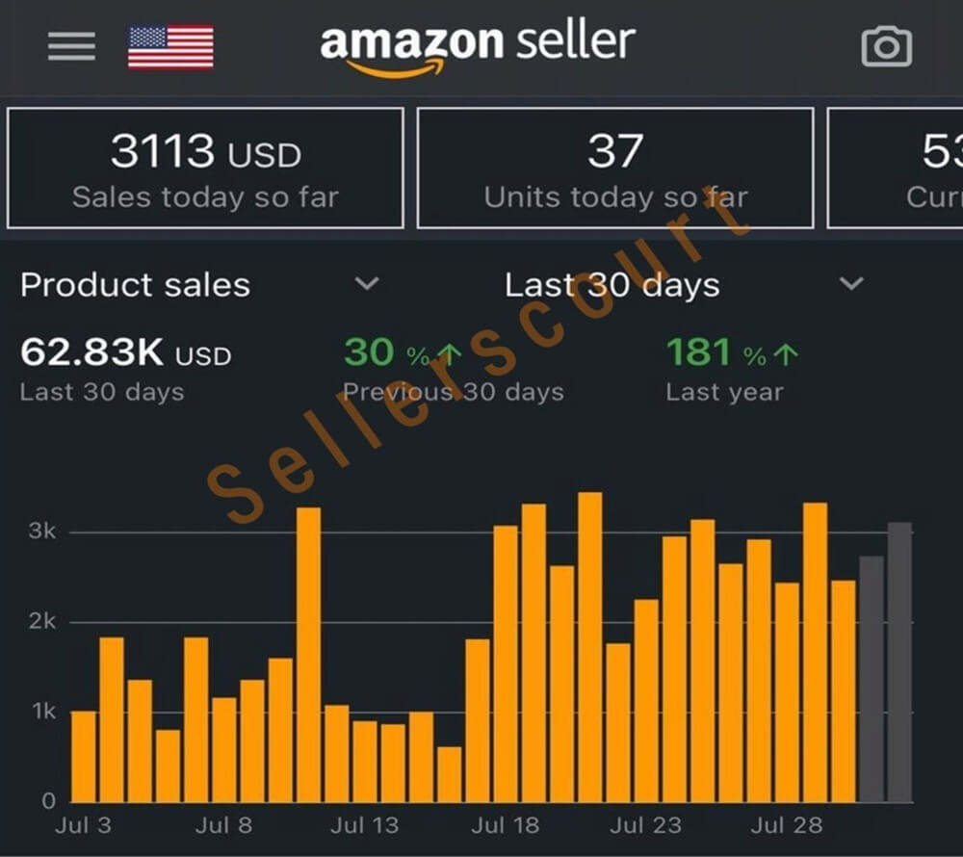The image size is (963, 857).
Task: Tap the first orange bar at Jul 3
Action: tap(84, 756)
